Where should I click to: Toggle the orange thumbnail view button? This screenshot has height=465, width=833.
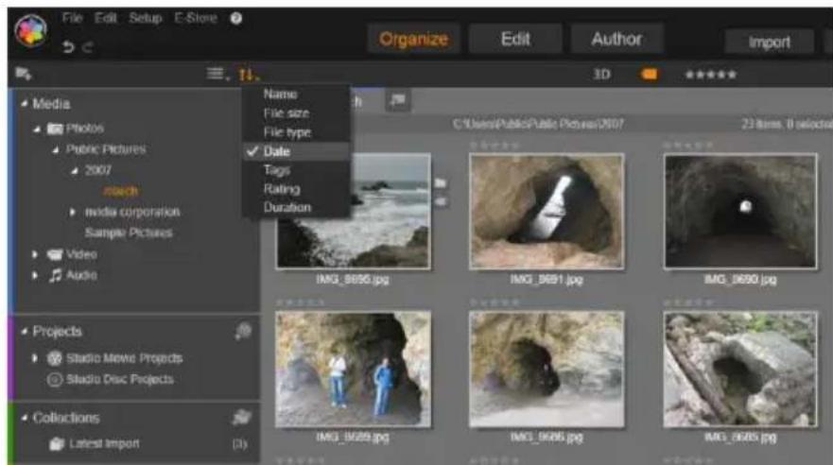click(x=649, y=75)
